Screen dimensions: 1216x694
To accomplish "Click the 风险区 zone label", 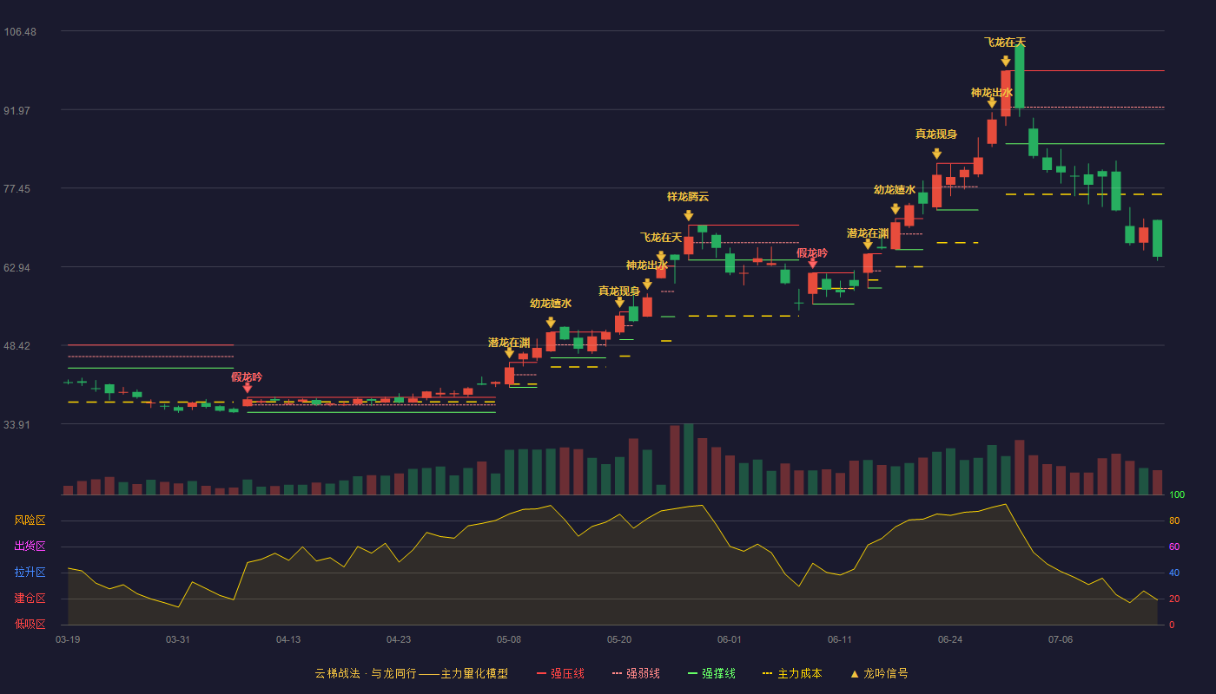I will point(30,520).
